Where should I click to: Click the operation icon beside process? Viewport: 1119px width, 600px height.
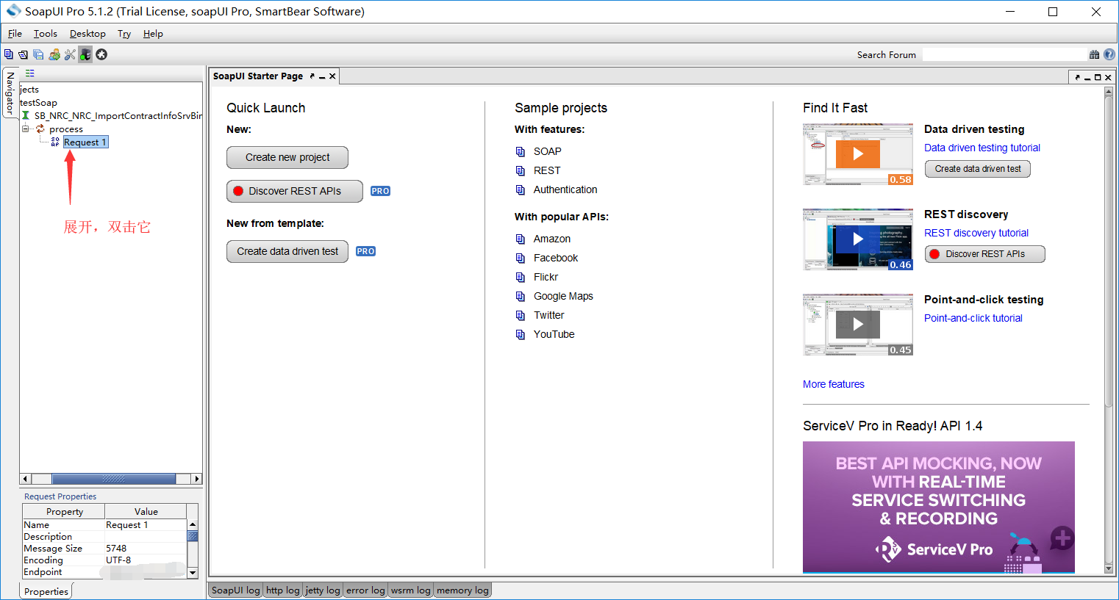pyautogui.click(x=40, y=129)
